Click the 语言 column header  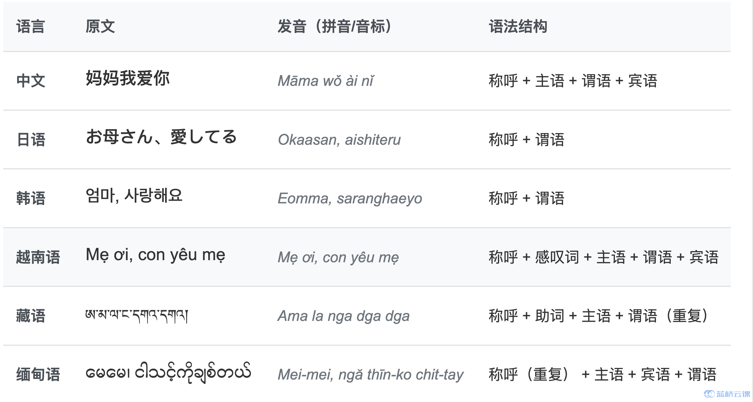[x=30, y=27]
